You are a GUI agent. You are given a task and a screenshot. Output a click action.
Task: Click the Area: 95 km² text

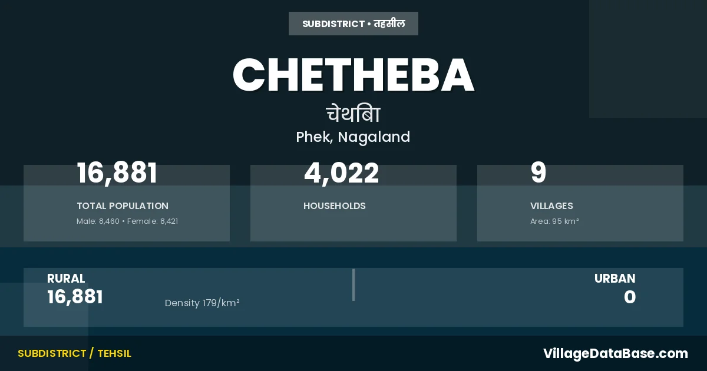pos(554,221)
